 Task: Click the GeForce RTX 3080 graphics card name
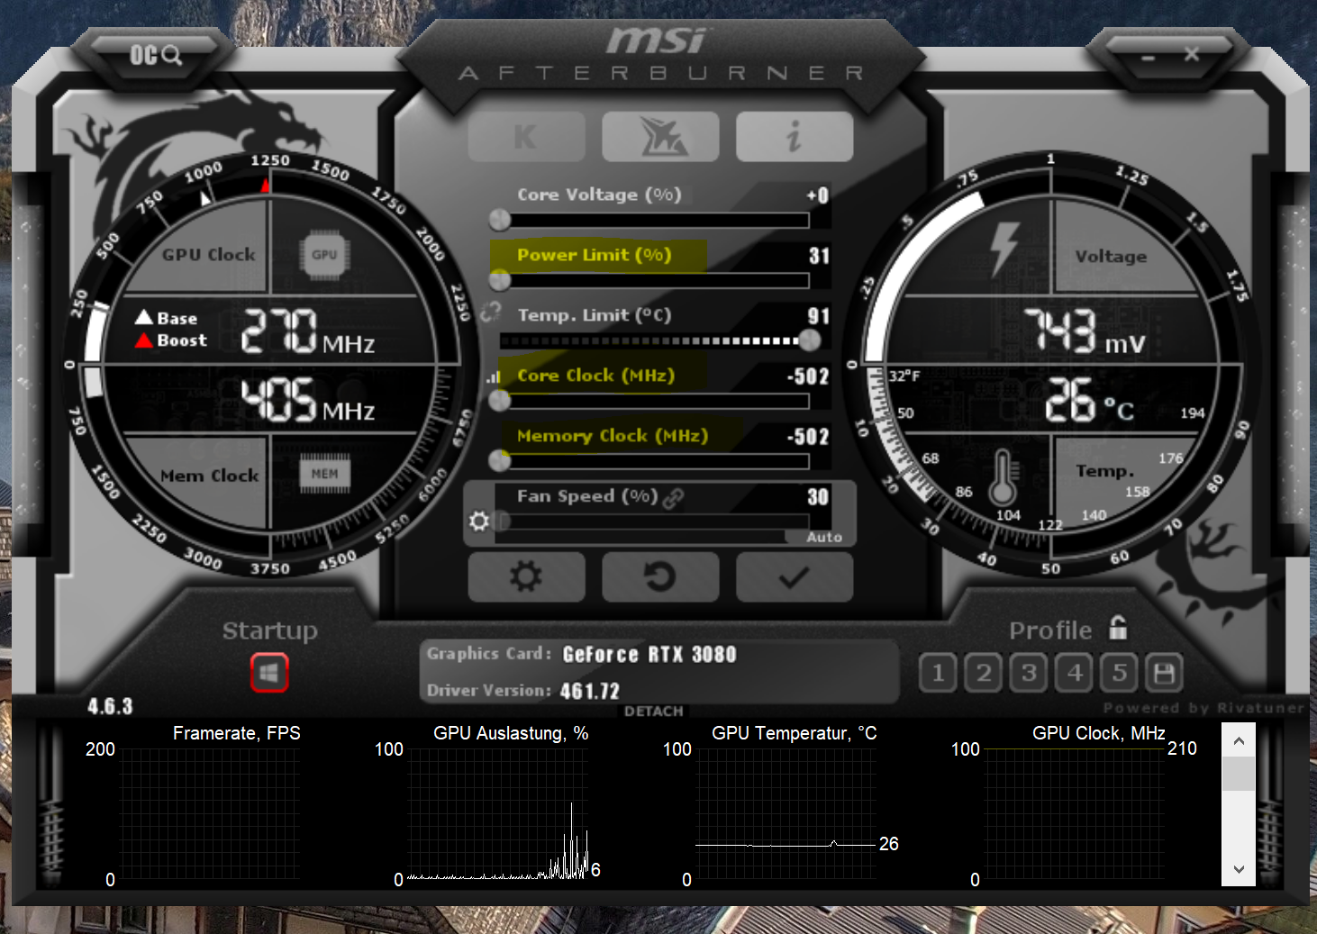649,655
